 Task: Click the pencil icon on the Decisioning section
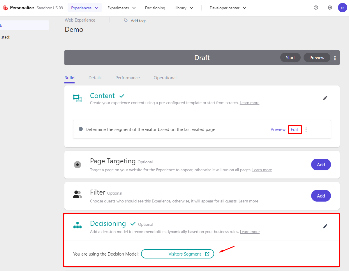pyautogui.click(x=325, y=226)
